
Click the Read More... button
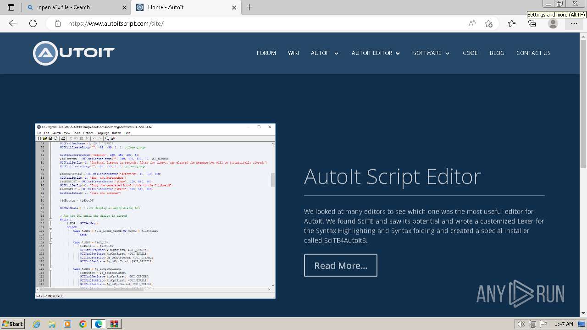[341, 265]
